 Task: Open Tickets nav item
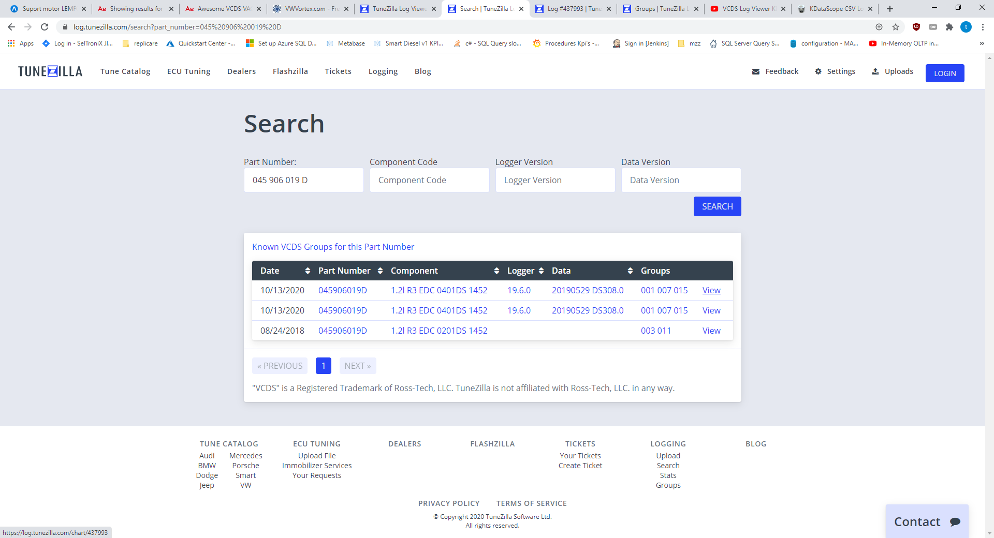[x=338, y=71]
